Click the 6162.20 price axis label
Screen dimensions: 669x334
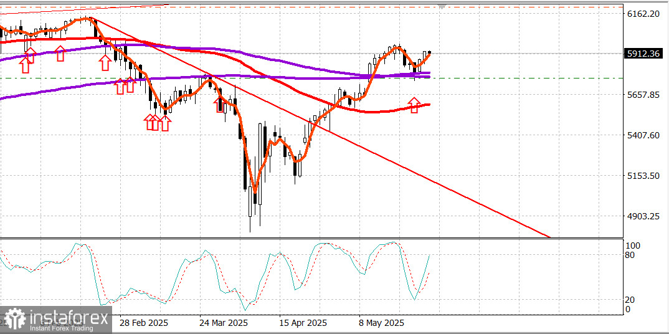[x=643, y=14]
